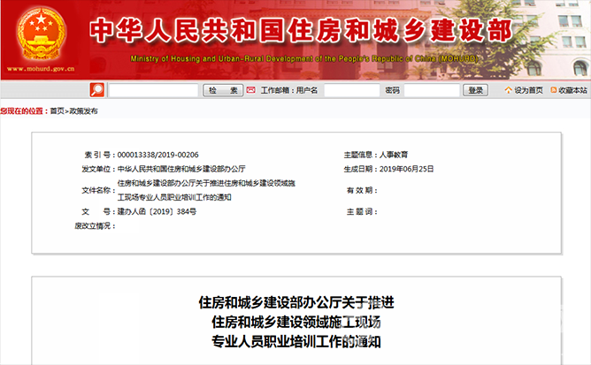Select issuing unit 中华人民共和国住房和城乡建设部办公厅

tap(181, 169)
